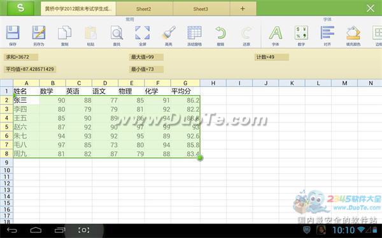Select column H header
Viewport: 382px width, 238px height.
213,83
